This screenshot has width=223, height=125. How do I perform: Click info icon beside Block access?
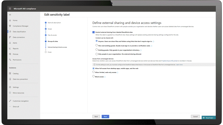point(105,77)
